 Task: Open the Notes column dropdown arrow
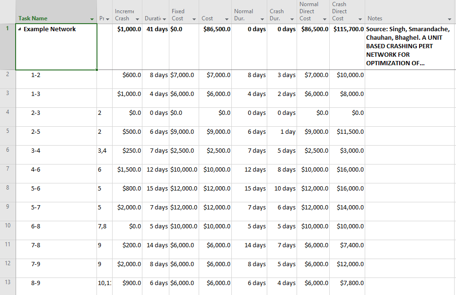tap(449, 19)
